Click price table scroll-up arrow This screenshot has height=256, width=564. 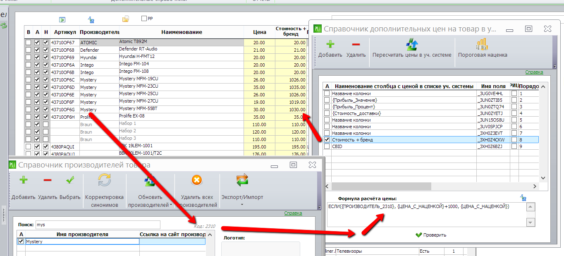pyautogui.click(x=544, y=86)
